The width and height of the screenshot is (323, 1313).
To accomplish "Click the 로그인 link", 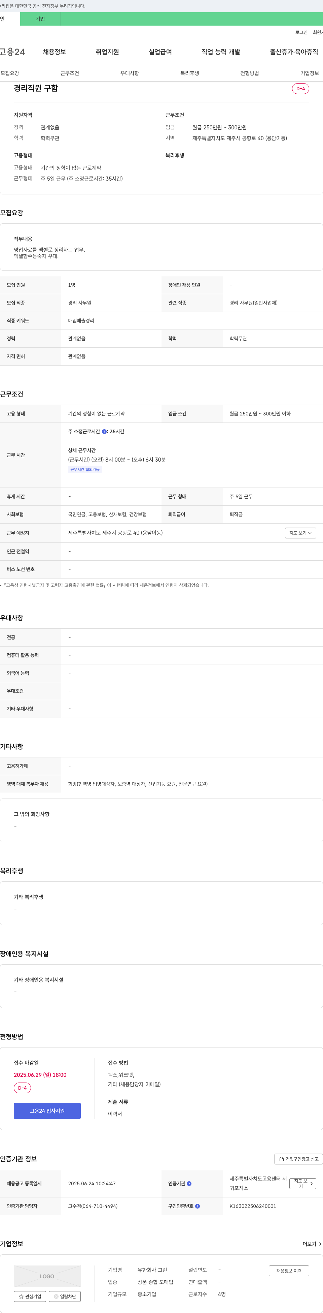I will pyautogui.click(x=301, y=33).
